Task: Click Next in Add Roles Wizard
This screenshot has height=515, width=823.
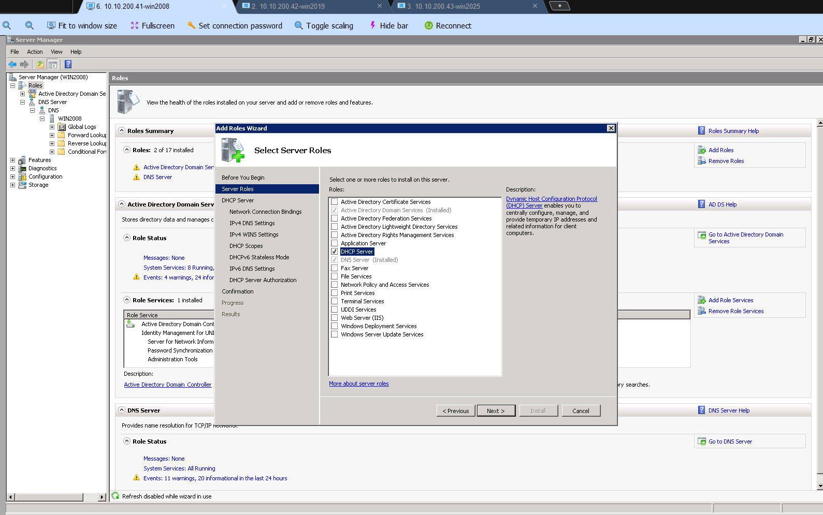Action: tap(496, 411)
